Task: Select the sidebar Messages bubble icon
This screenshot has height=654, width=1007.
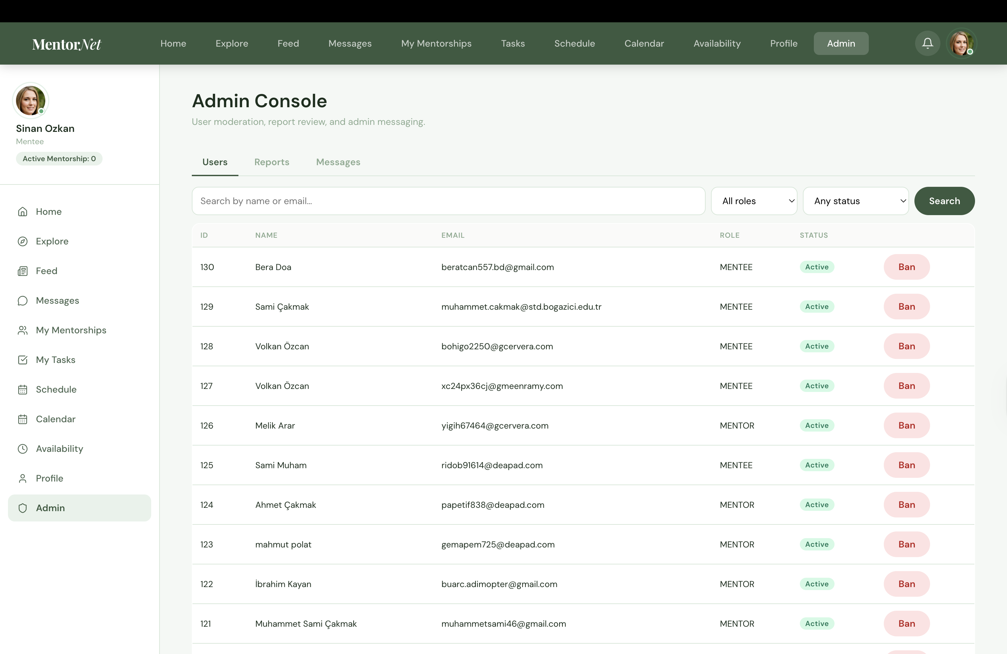Action: point(23,300)
